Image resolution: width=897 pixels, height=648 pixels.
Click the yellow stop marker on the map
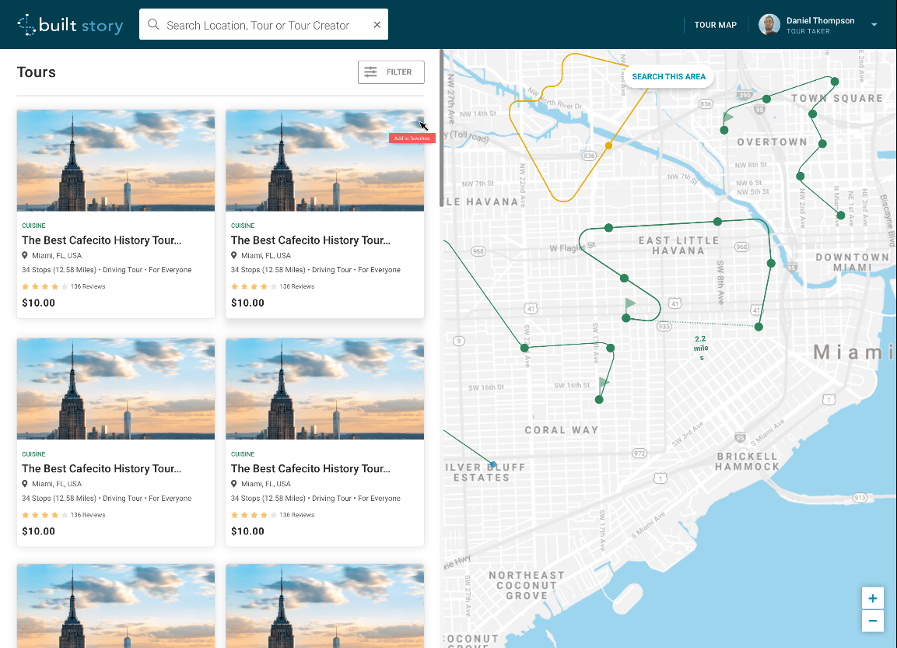pyautogui.click(x=608, y=145)
